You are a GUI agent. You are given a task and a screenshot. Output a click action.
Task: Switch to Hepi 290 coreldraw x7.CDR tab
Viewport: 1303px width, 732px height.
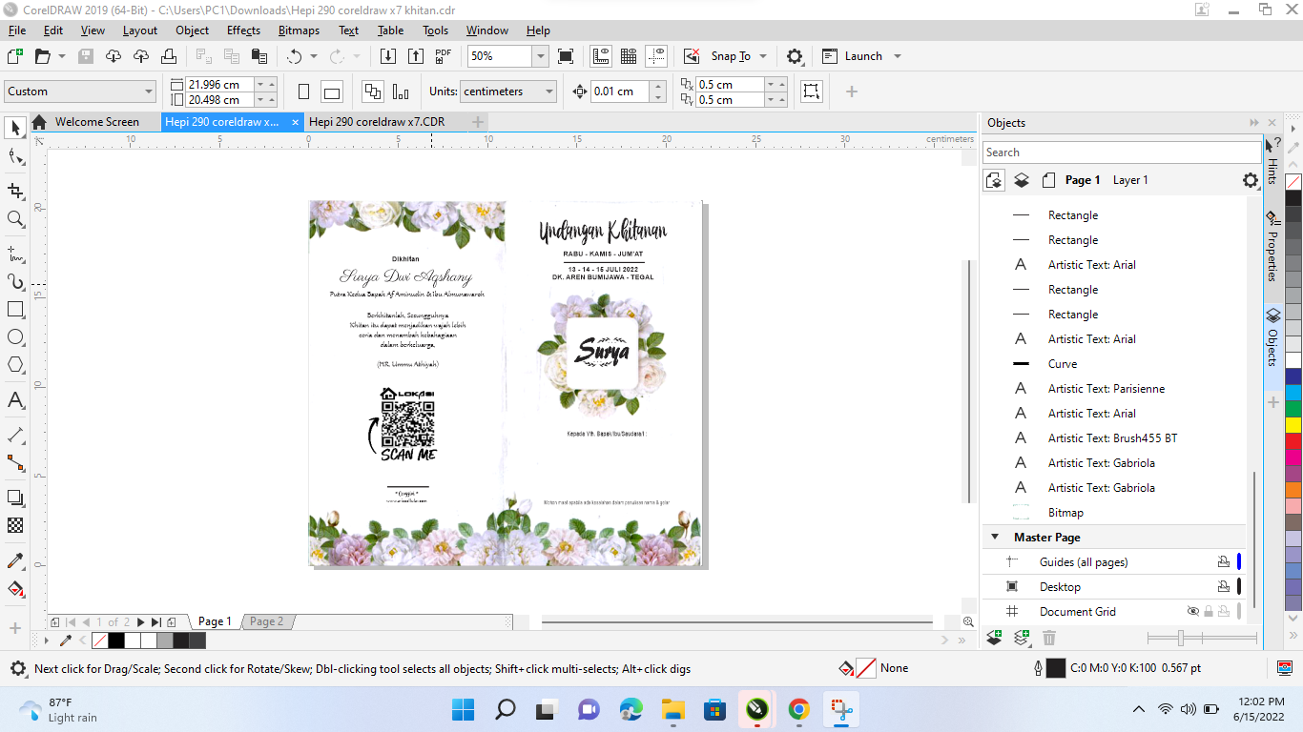(x=377, y=122)
